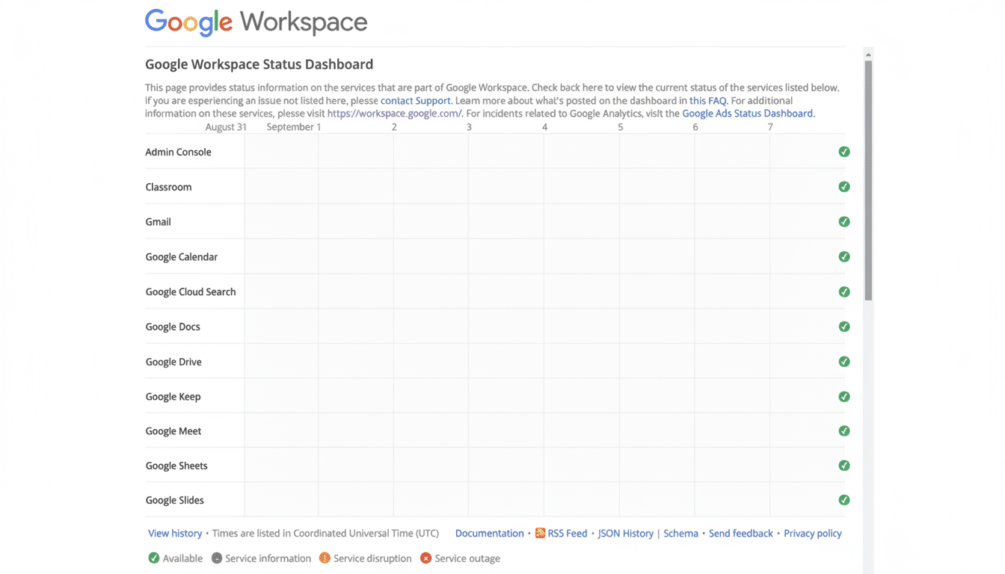Click the Service disruption legend icon
Image resolution: width=1005 pixels, height=574 pixels.
click(x=325, y=558)
